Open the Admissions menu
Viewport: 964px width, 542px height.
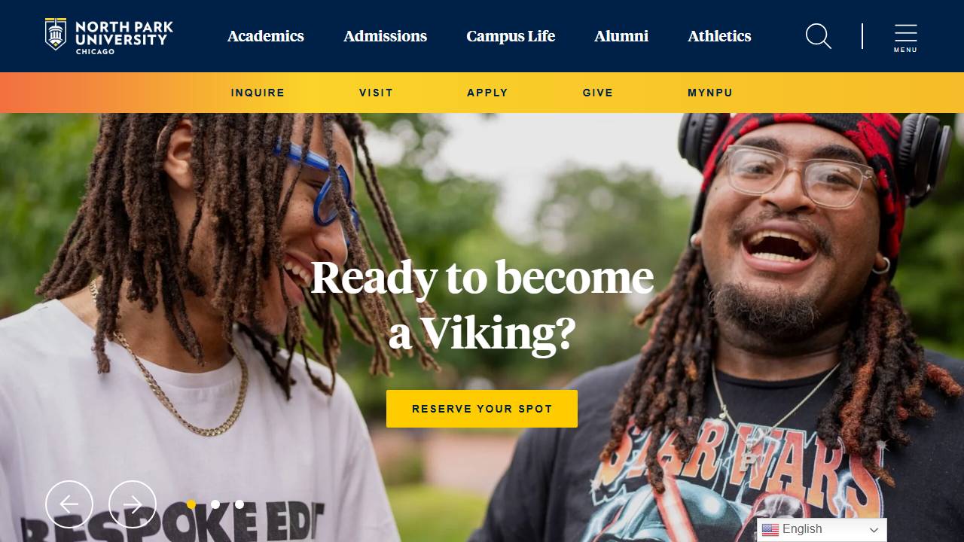coord(385,36)
